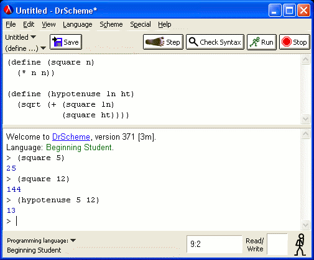Click "Beginning Student" text in the status bar
314x260 pixels.
(34, 250)
